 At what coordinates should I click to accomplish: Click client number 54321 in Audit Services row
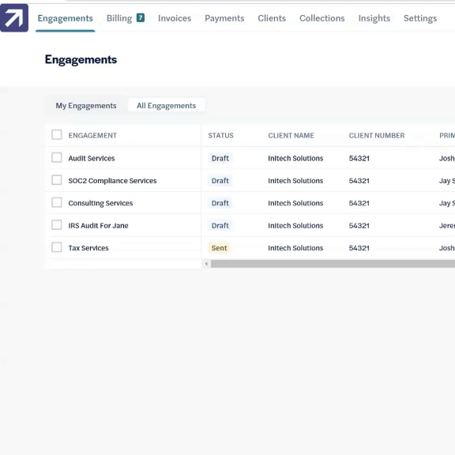pos(359,159)
